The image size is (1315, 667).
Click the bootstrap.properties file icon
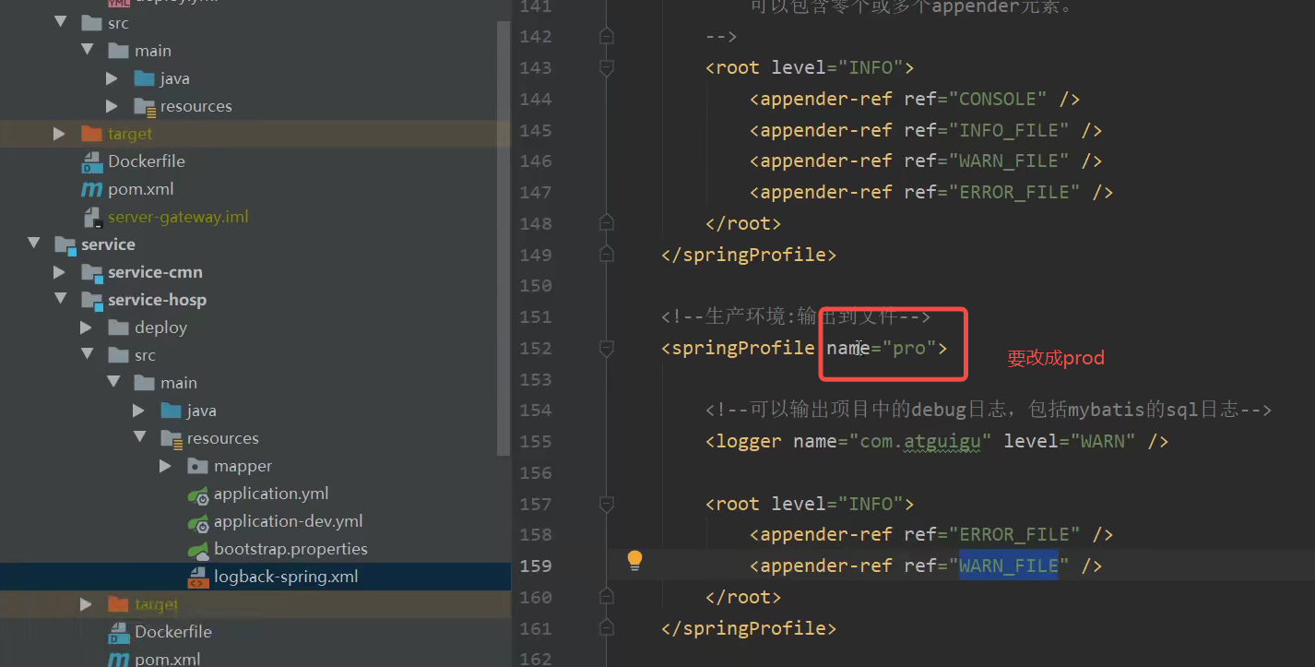[198, 551]
